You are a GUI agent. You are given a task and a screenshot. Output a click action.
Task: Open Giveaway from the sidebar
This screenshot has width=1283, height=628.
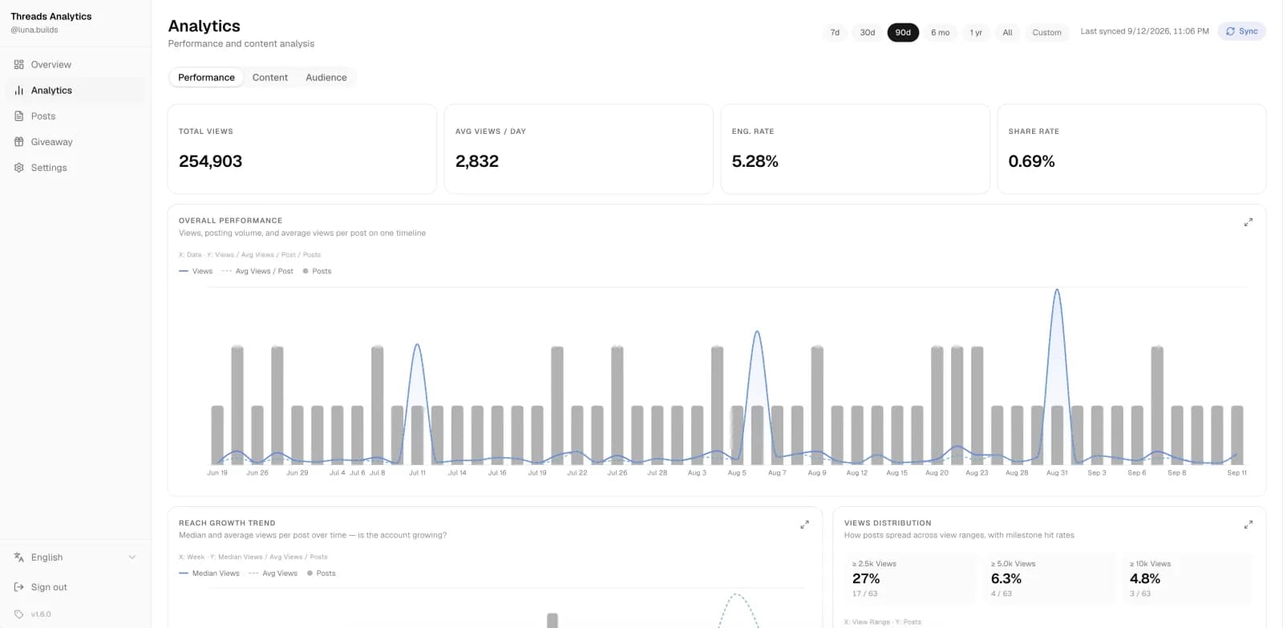click(x=75, y=141)
